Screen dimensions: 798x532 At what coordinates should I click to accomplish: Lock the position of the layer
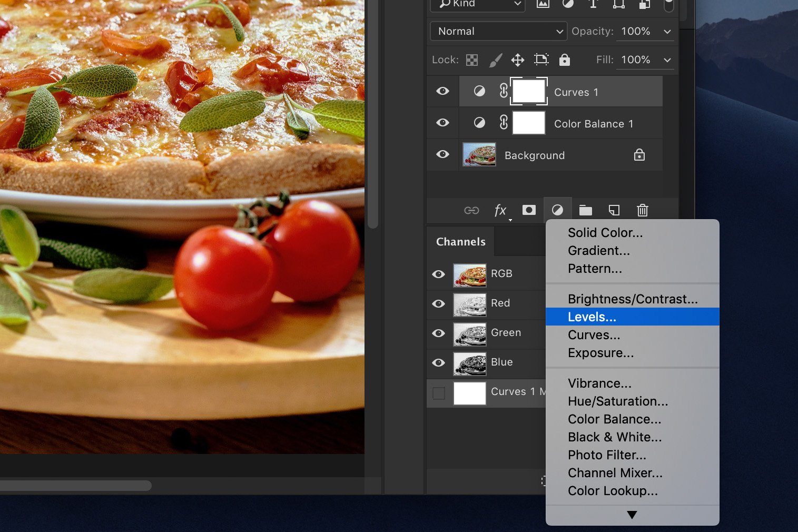(518, 60)
